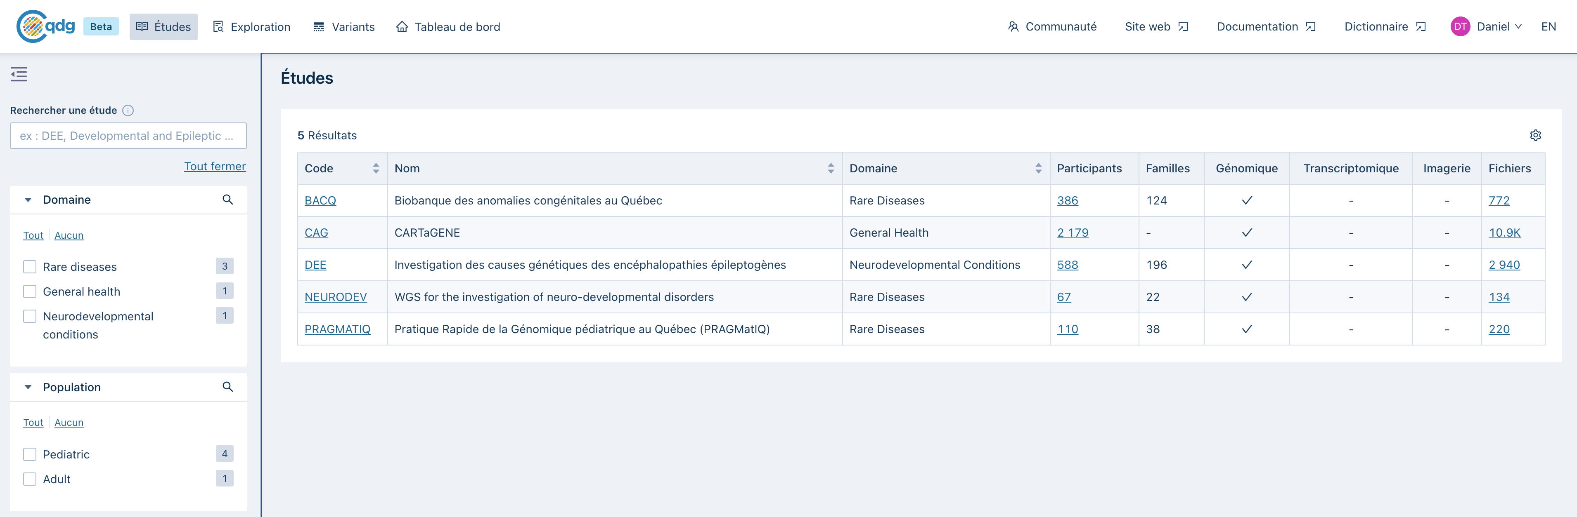Sort table by Domaine column
Image resolution: width=1577 pixels, height=517 pixels.
click(1038, 168)
